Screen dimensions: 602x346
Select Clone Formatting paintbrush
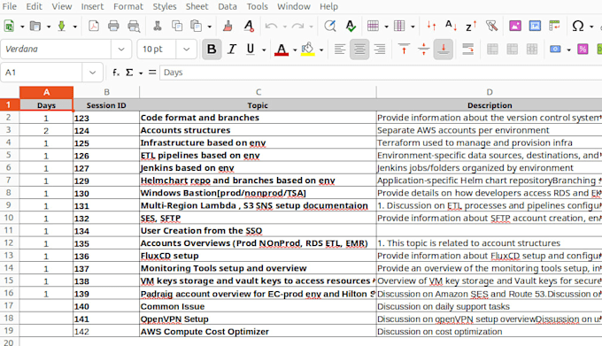point(228,26)
